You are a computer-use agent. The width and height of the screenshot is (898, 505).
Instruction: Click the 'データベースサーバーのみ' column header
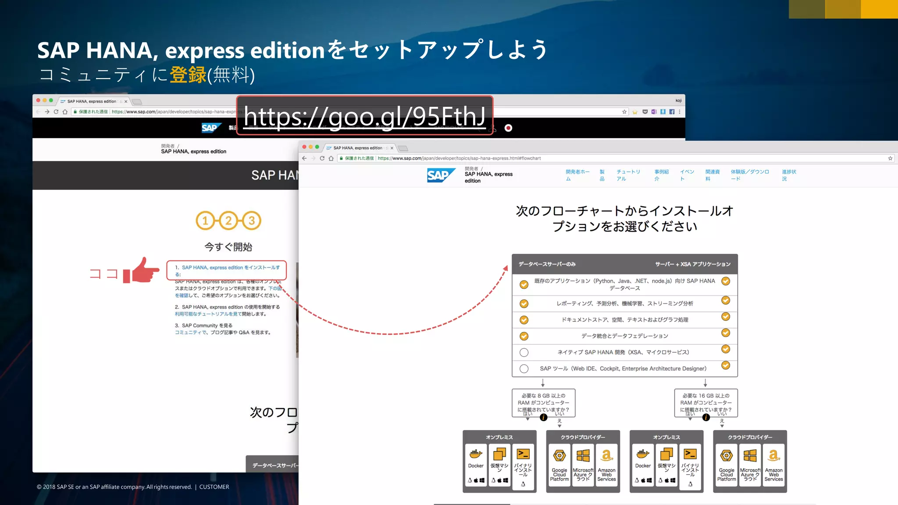click(x=547, y=264)
